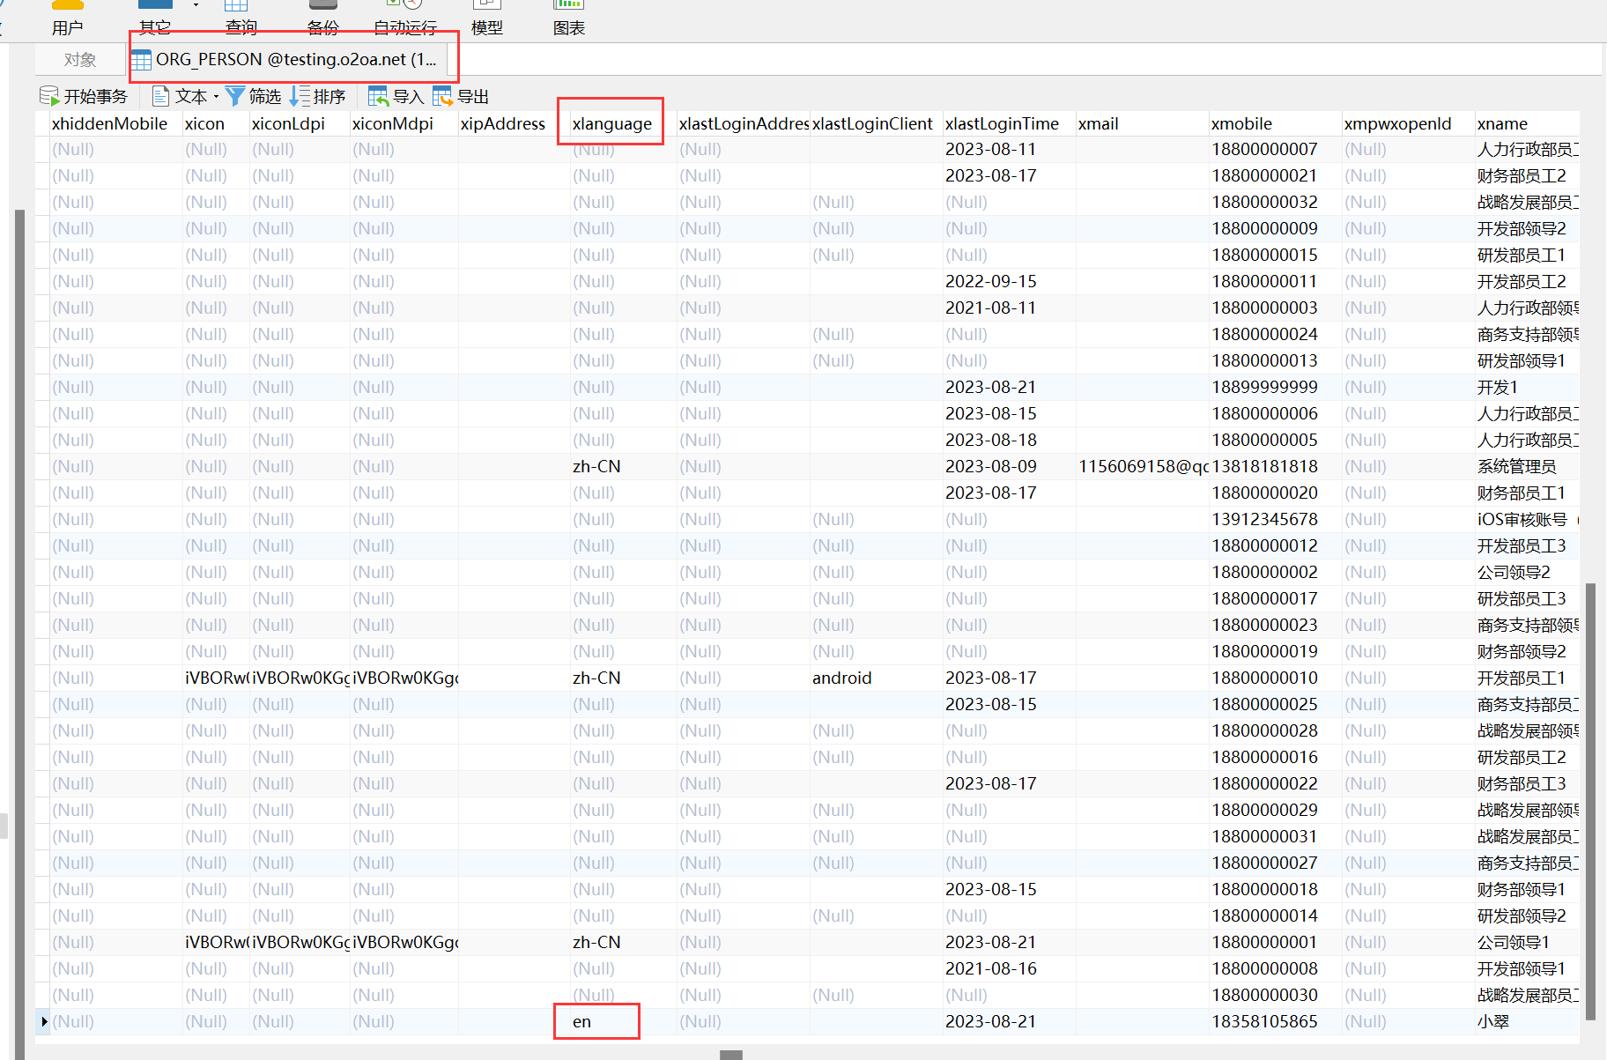Click the xlanguage column header
Screen dimensions: 1607x1060
point(611,124)
